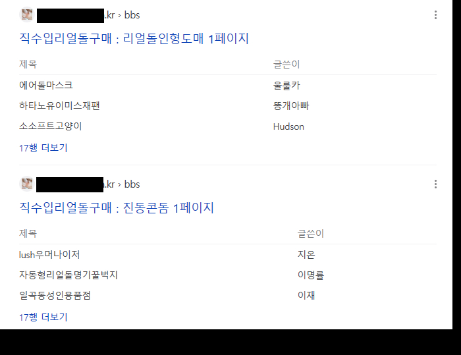Select the 하타노유이미스재팬 table row
Image resolution: width=461 pixels, height=355 pixels.
pos(60,105)
